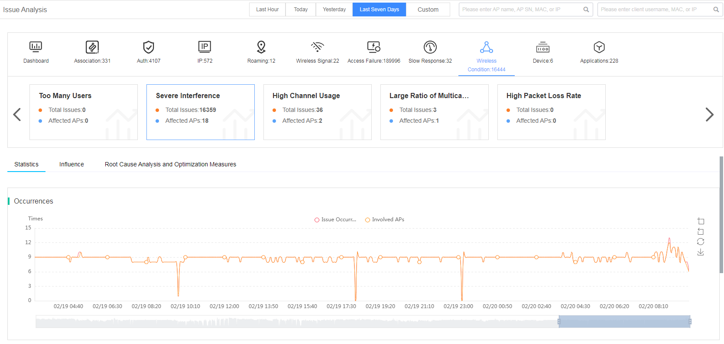Image resolution: width=724 pixels, height=344 pixels.
Task: Open the Applications:228 cube icon
Action: (x=599, y=47)
